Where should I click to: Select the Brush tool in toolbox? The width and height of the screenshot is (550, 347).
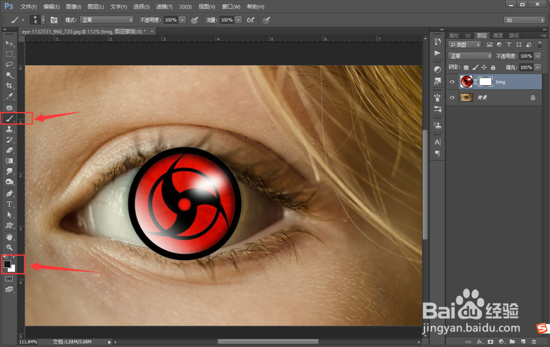9,119
